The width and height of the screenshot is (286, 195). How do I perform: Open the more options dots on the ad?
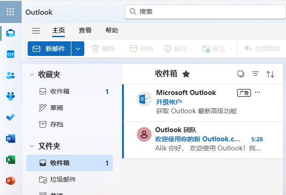pos(257,92)
